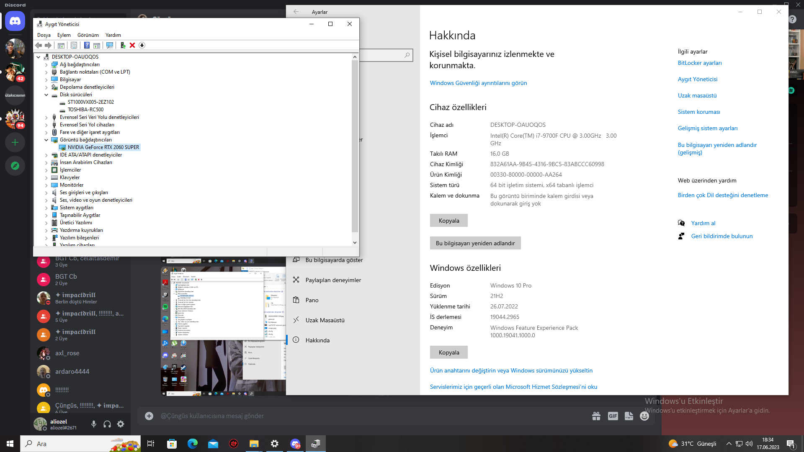This screenshot has height=452, width=804.
Task: Toggle Discord microphone mute
Action: (x=94, y=424)
